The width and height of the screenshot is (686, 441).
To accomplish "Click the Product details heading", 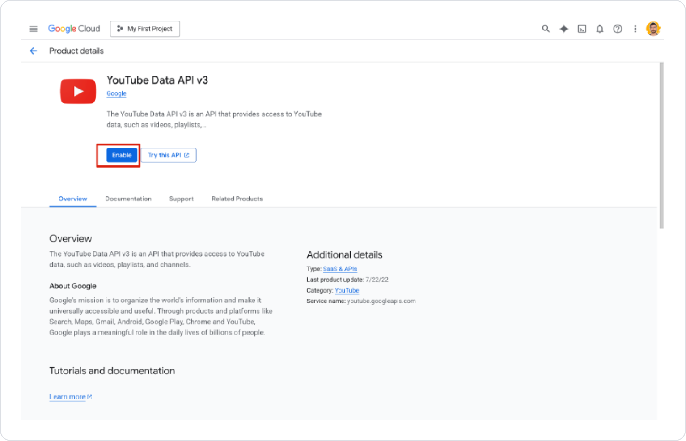I will pos(76,51).
